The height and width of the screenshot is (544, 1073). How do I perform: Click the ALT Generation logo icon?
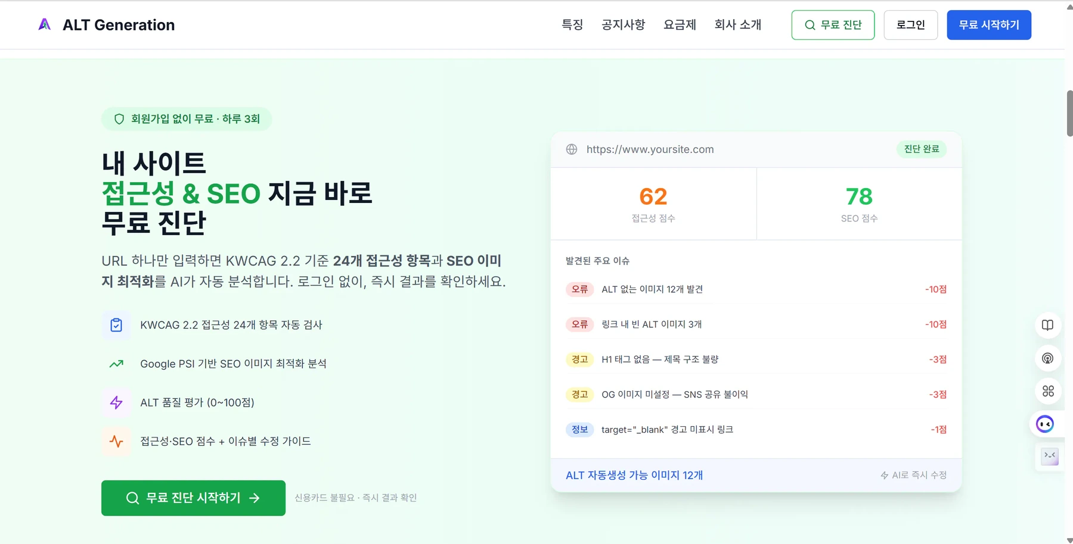(x=45, y=24)
